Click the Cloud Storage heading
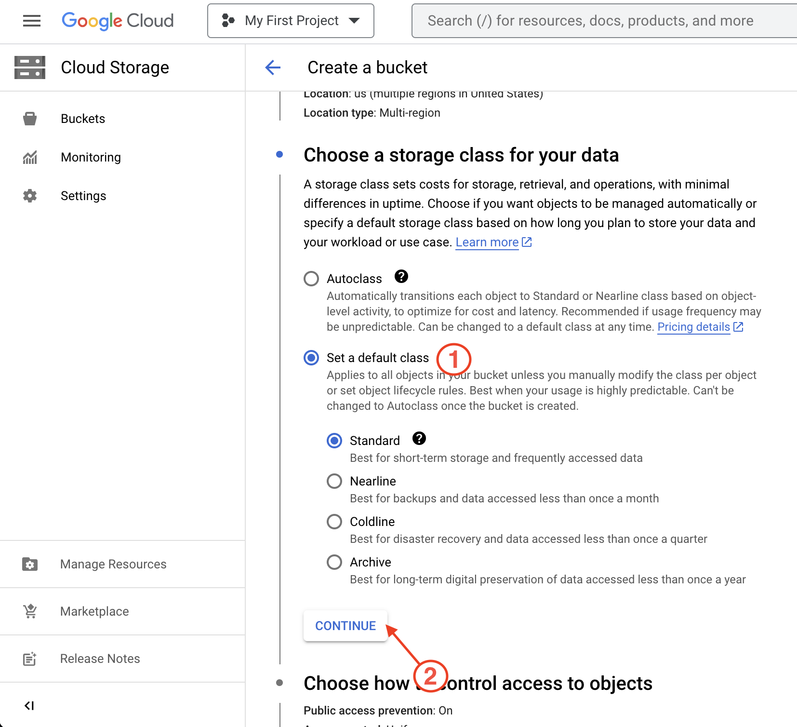Screen dimensions: 797x727 coord(115,67)
